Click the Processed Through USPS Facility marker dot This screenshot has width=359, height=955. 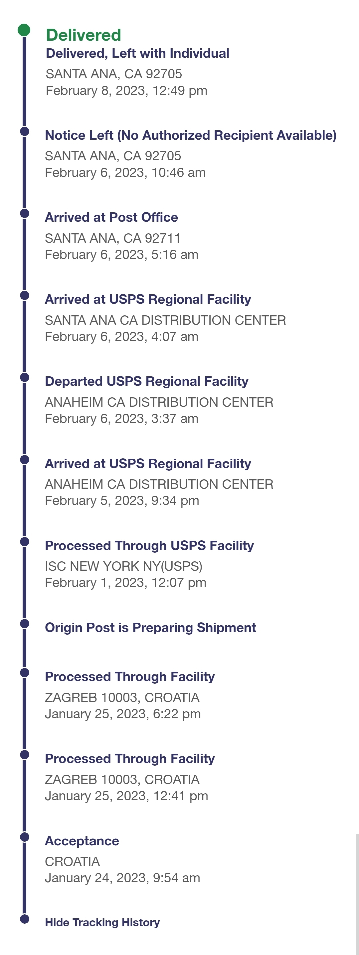(24, 542)
